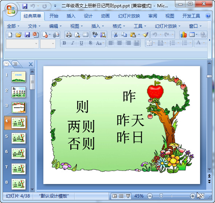Click the Office button orb

(11, 9)
